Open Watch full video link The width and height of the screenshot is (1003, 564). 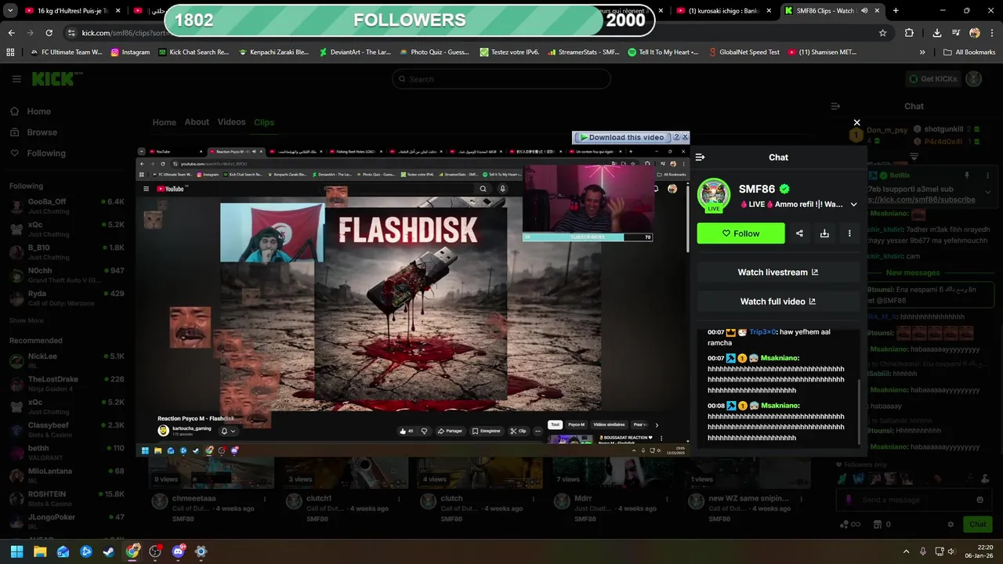[778, 302]
